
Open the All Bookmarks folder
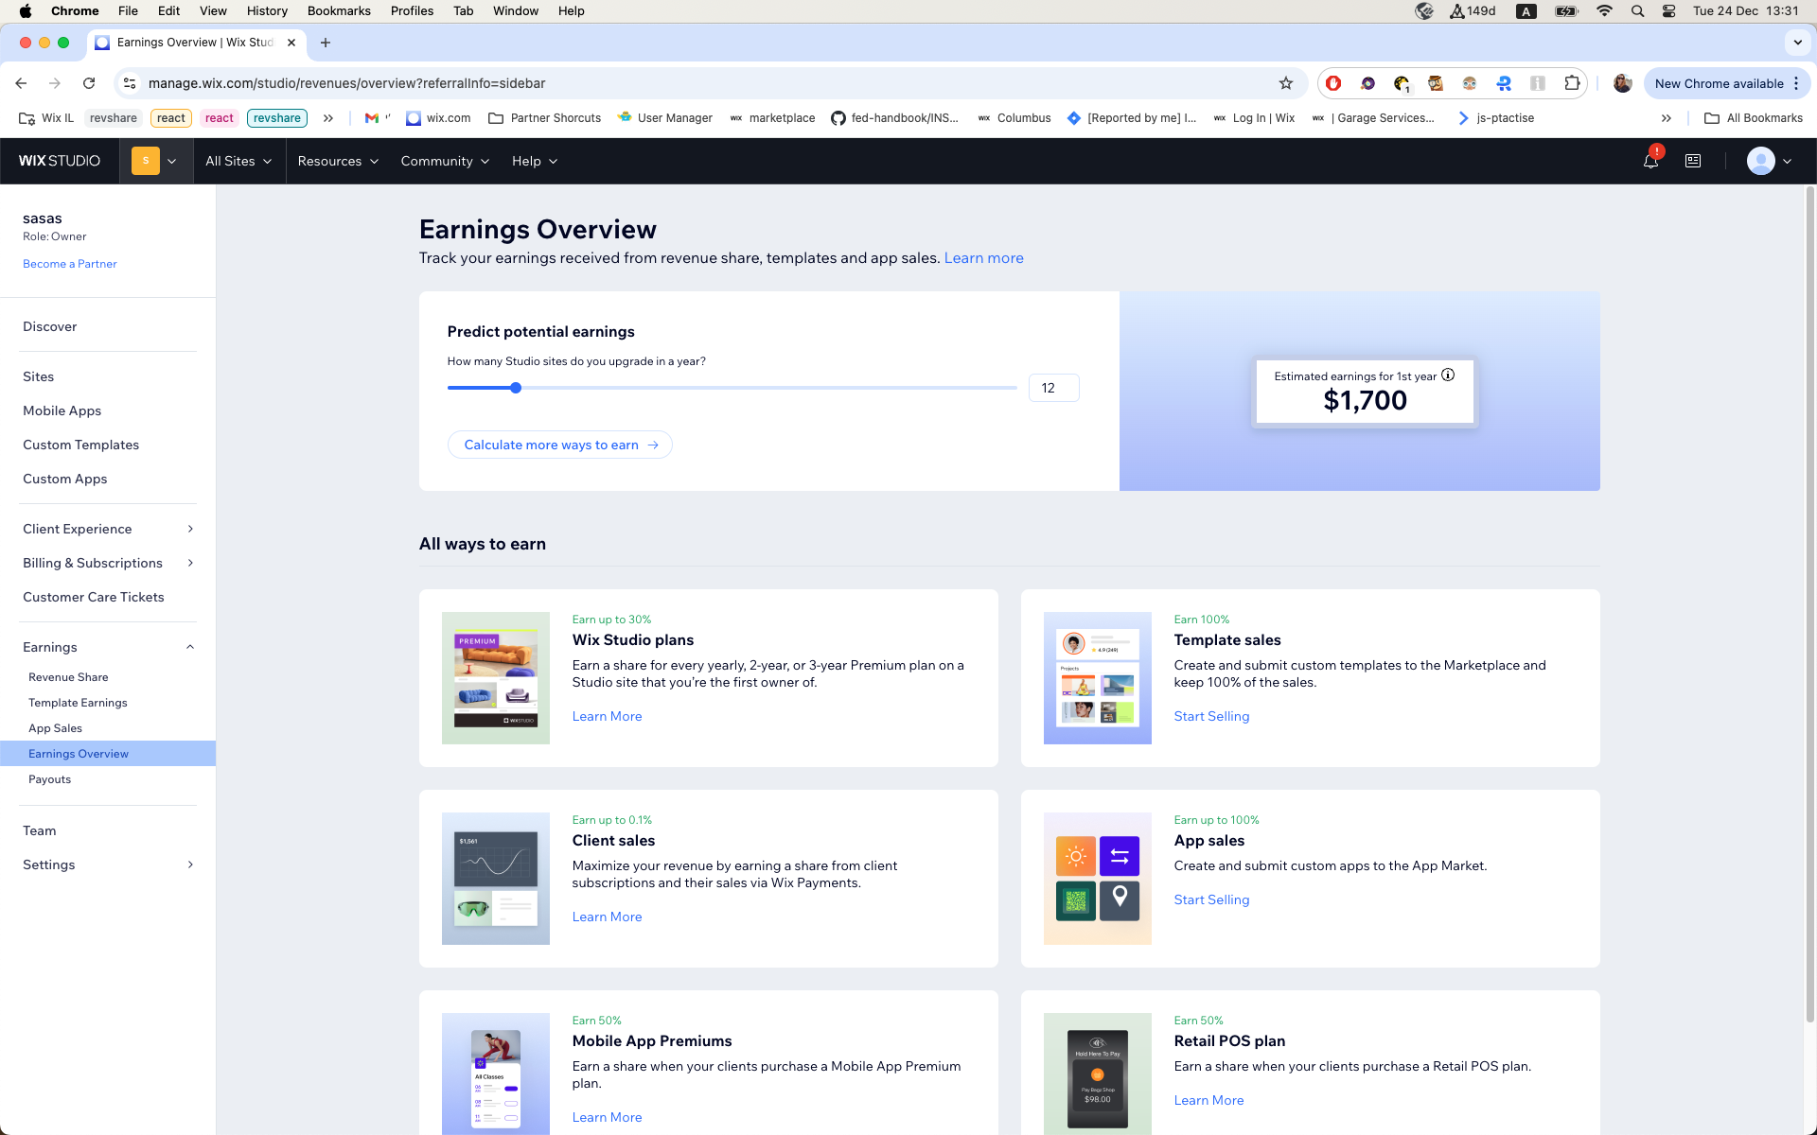click(1754, 118)
